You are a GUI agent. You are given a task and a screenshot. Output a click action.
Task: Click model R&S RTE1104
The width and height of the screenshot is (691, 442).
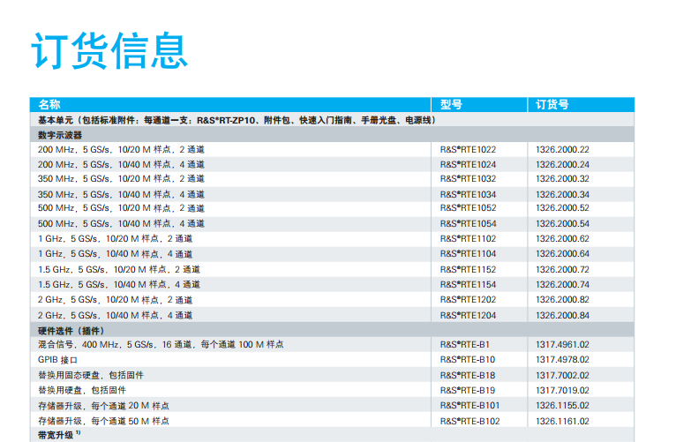pos(468,254)
